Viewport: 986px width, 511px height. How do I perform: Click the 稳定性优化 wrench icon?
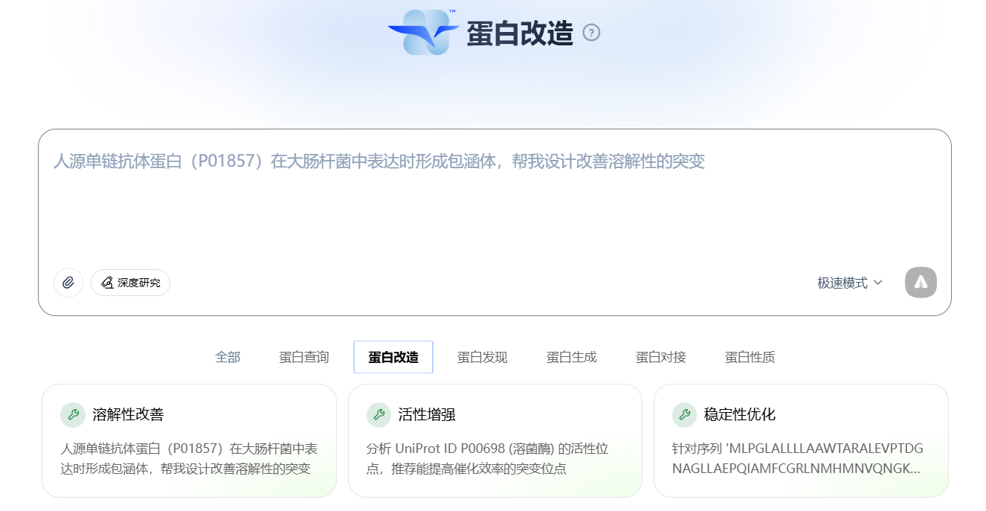click(684, 415)
